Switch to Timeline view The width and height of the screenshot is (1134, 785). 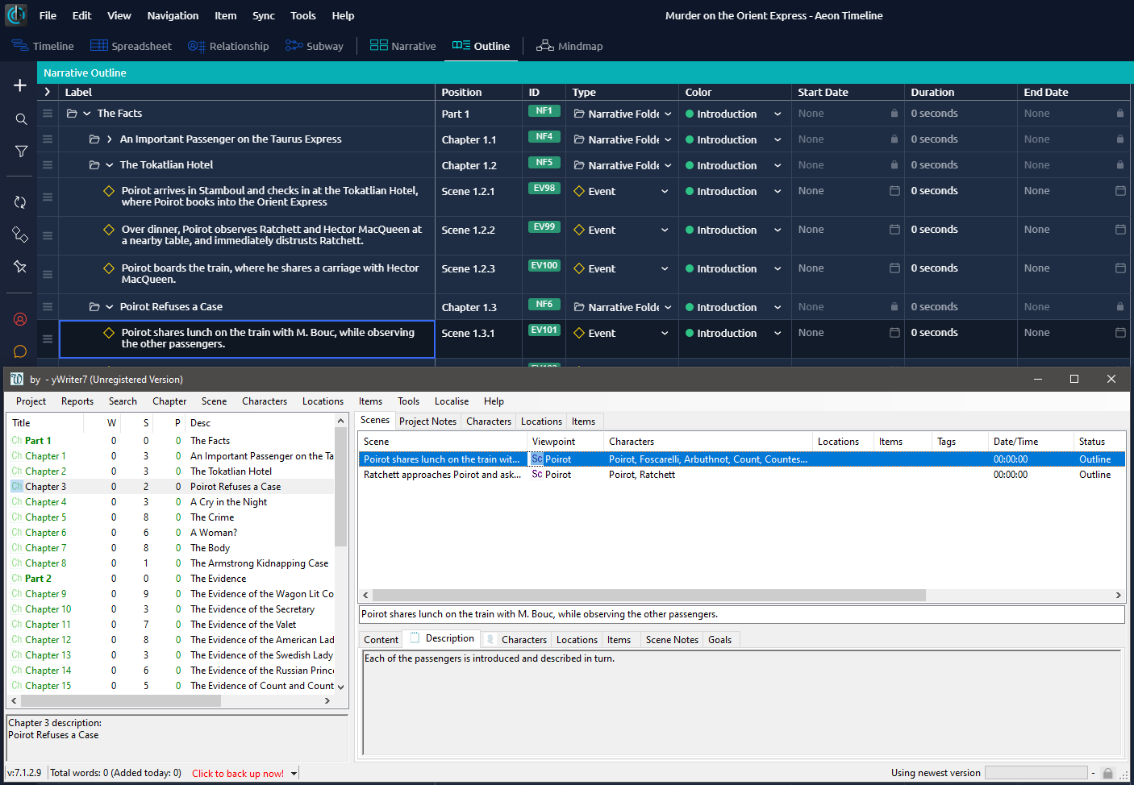(x=43, y=46)
